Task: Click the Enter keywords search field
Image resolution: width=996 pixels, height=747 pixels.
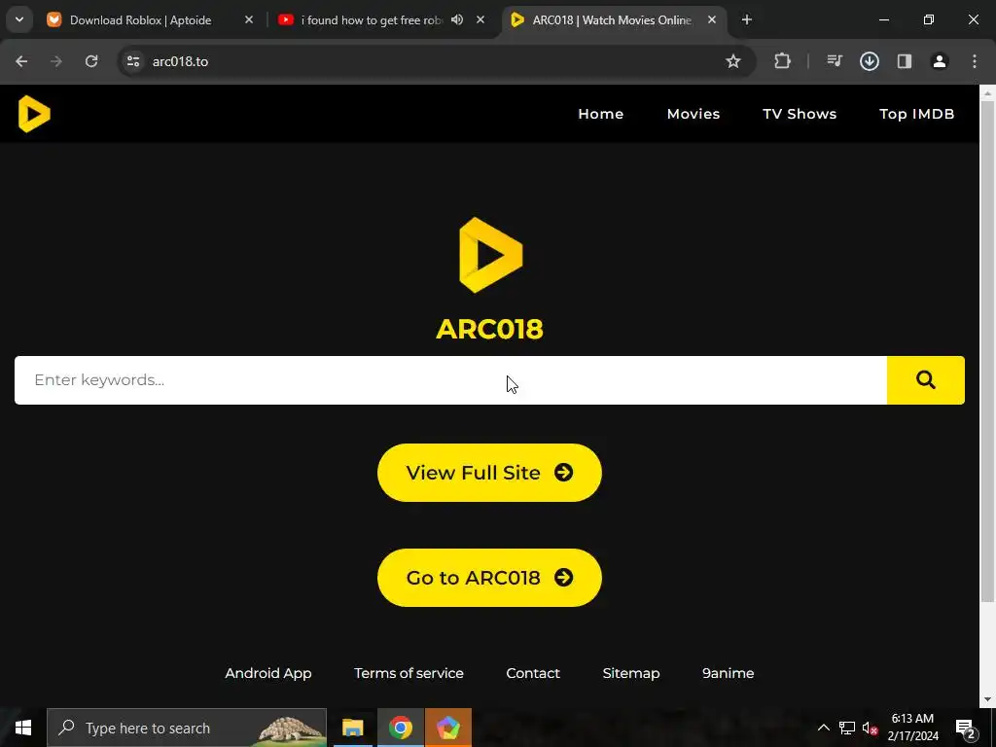Action: 451,380
